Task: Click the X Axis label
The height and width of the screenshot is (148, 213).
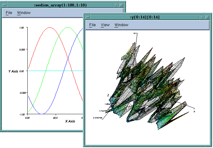Action: (x=70, y=121)
